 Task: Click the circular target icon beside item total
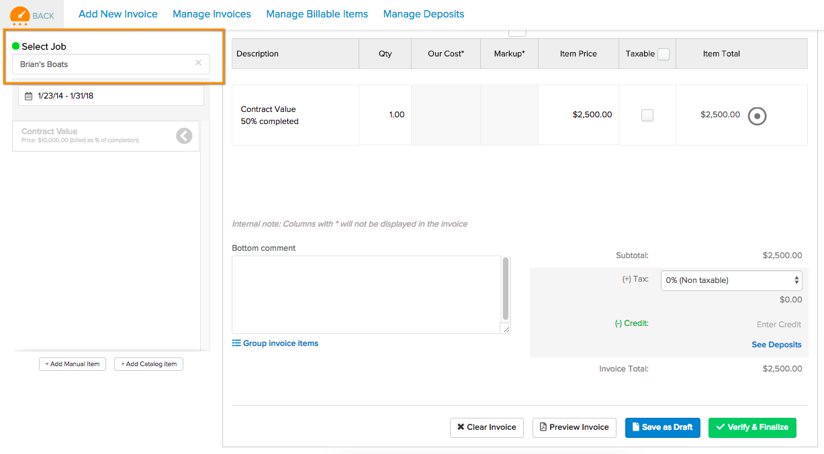point(758,115)
